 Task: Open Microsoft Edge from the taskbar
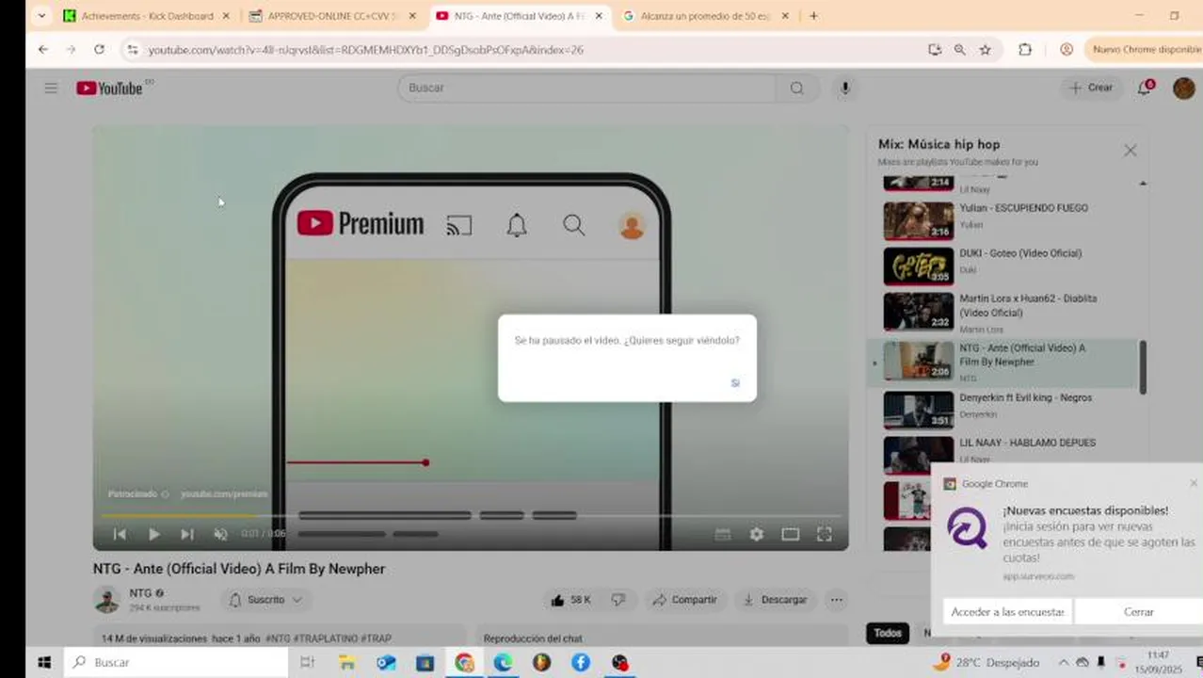click(503, 662)
